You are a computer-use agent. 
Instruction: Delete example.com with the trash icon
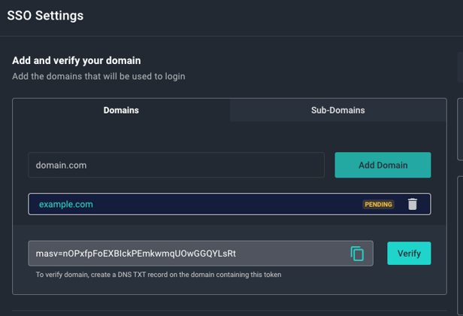coord(412,204)
